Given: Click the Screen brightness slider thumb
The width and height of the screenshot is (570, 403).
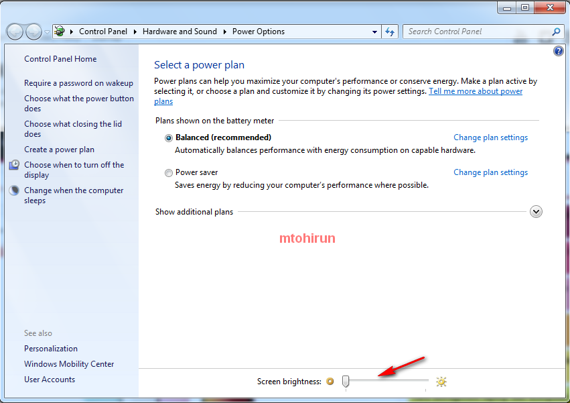Looking at the screenshot, I should coord(346,381).
